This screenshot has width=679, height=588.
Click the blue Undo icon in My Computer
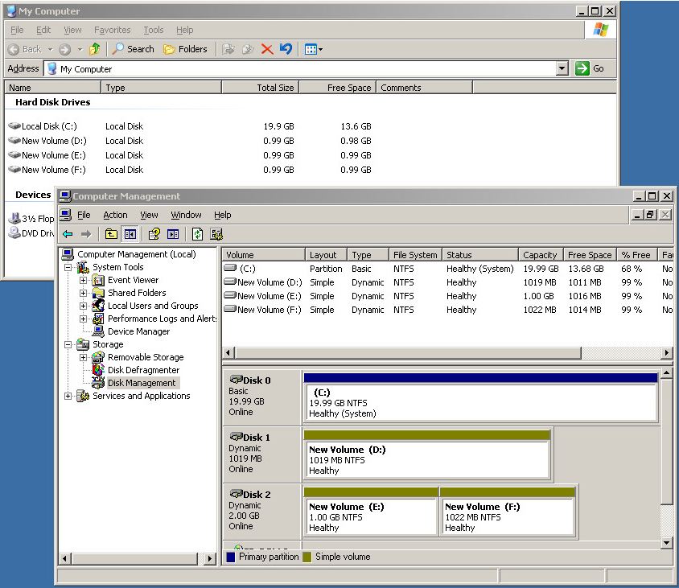click(x=286, y=49)
